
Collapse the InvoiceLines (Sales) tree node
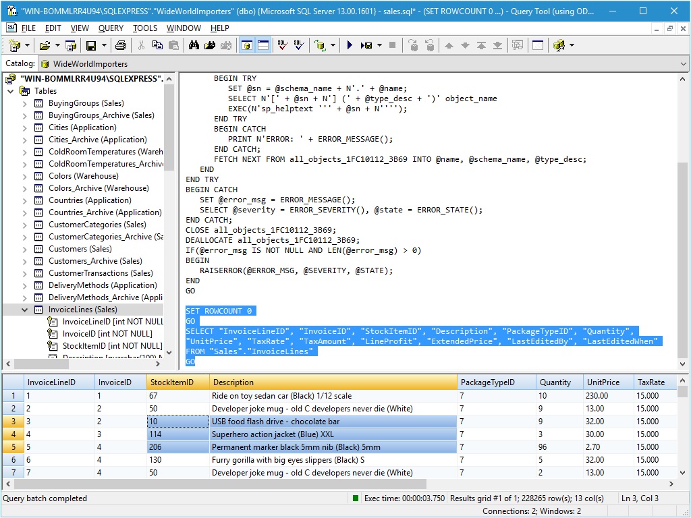click(x=24, y=310)
